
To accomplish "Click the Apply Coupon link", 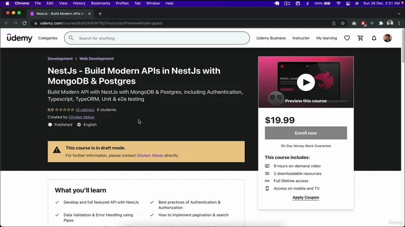I will point(306,198).
